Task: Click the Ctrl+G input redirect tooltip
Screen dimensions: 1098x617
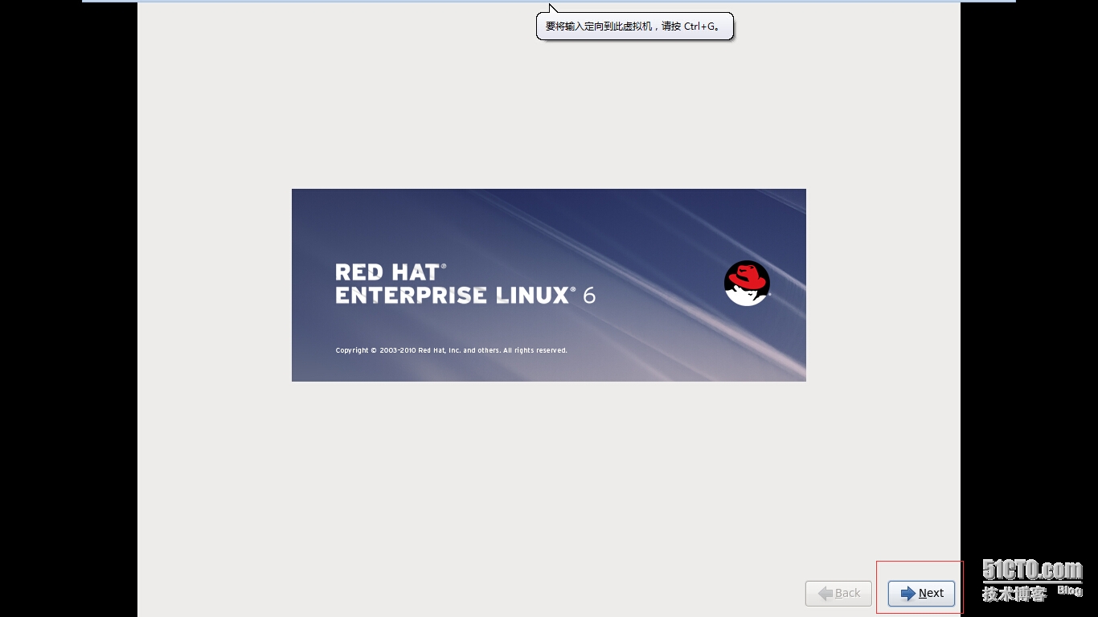Action: point(635,26)
